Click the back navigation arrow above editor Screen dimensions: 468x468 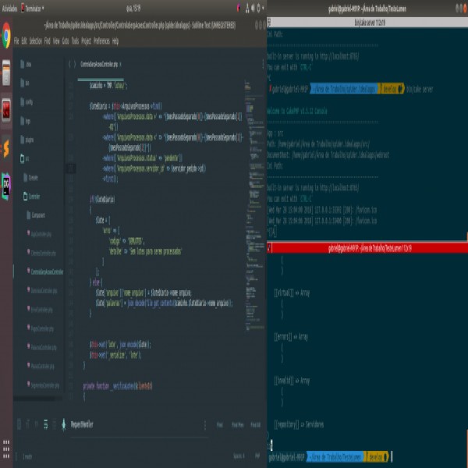pos(69,64)
